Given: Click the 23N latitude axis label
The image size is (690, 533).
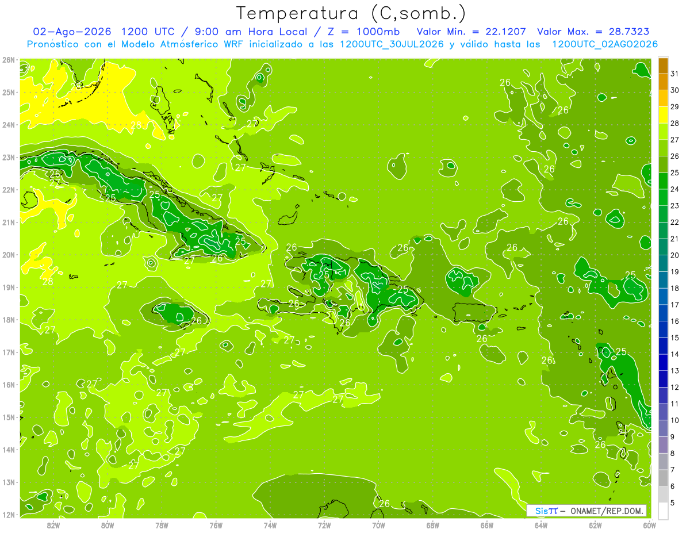Looking at the screenshot, I should click(x=9, y=157).
